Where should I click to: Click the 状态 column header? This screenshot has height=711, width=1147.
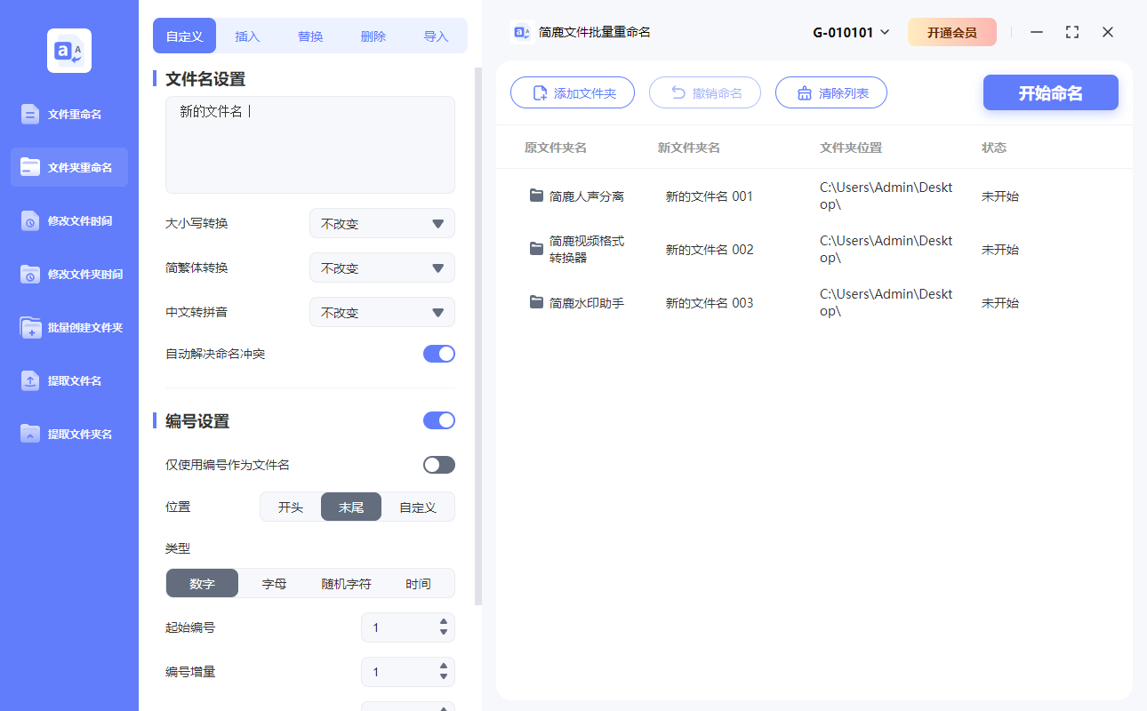tap(994, 148)
